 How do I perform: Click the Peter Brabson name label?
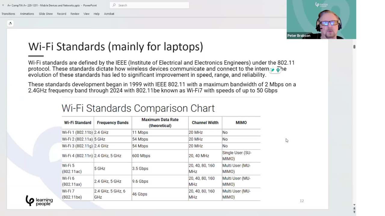299,35
